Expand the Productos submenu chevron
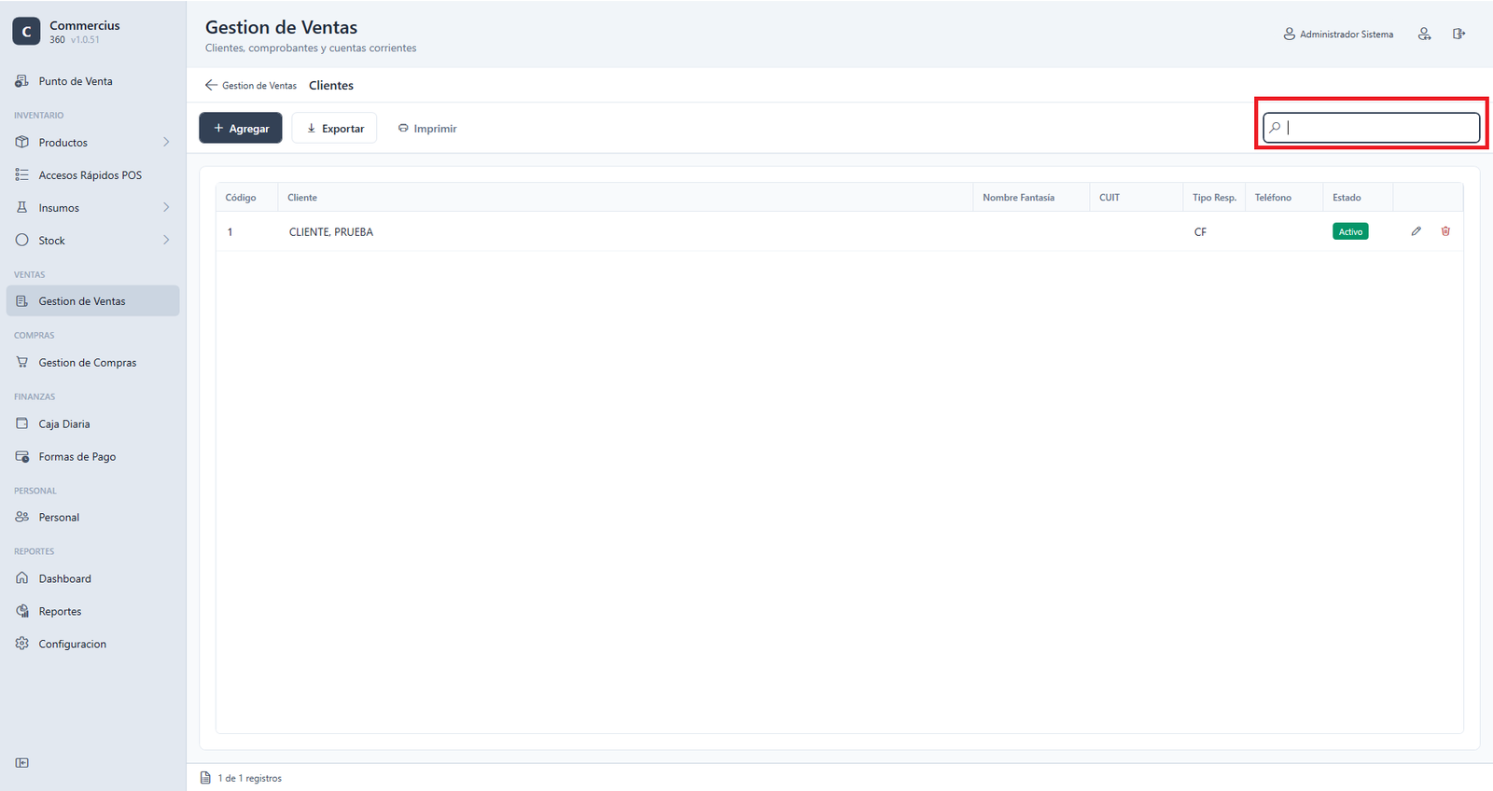 [166, 143]
